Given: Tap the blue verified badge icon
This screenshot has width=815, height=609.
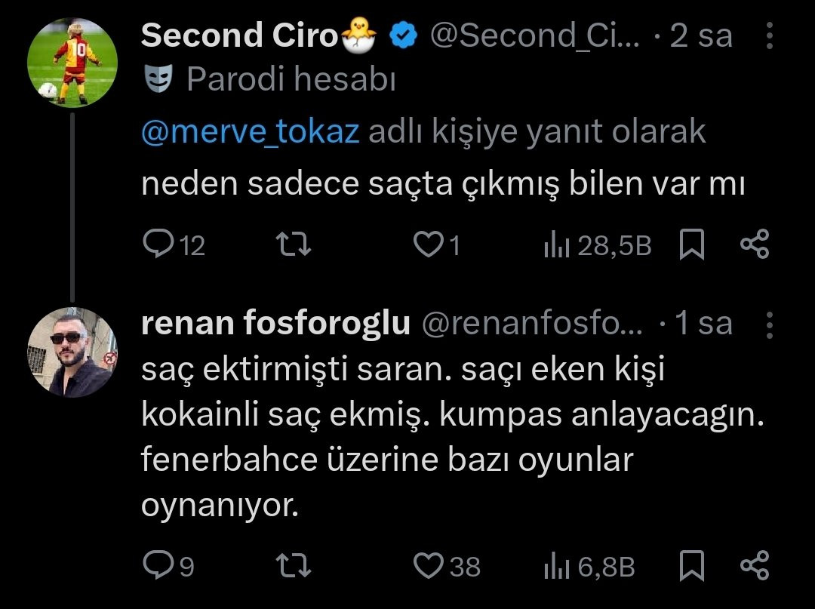Looking at the screenshot, I should 404,35.
